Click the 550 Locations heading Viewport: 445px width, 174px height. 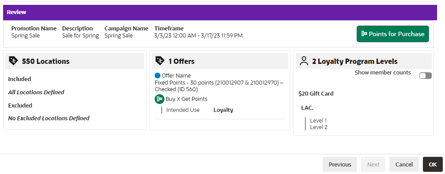[x=46, y=61]
